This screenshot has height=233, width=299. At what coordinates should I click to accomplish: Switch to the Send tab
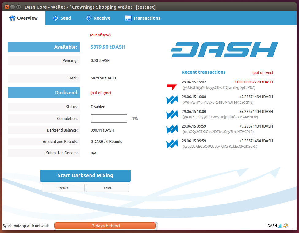click(62, 18)
